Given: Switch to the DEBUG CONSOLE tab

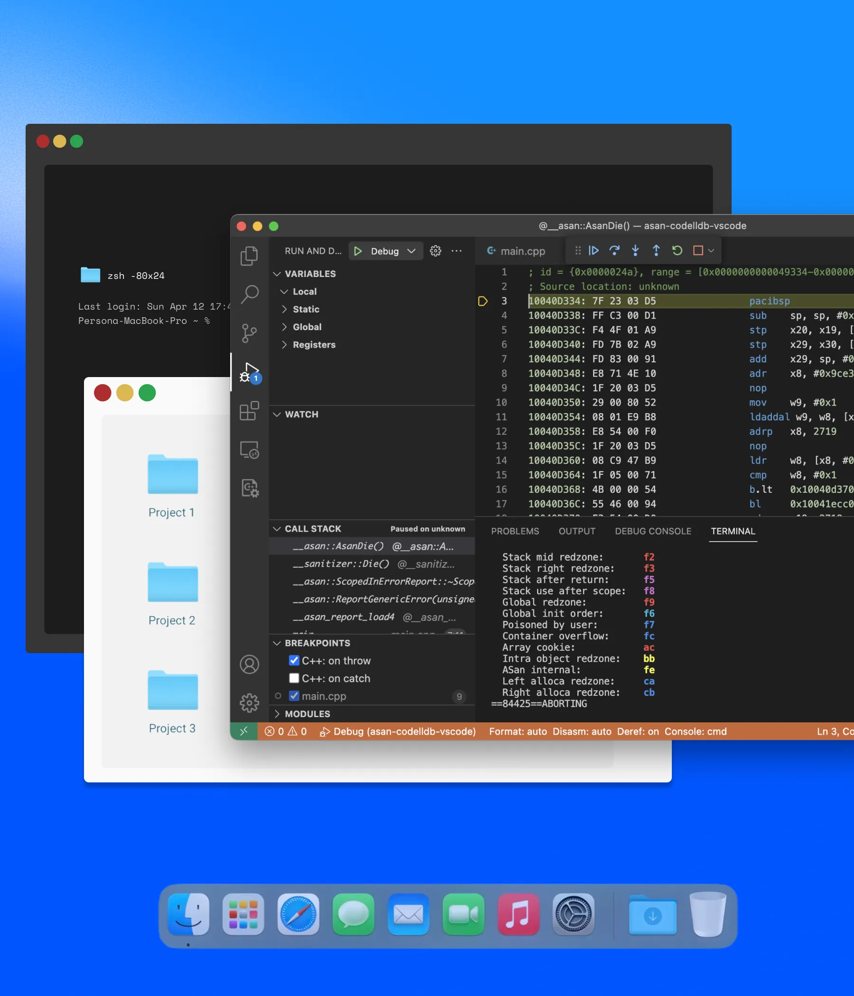Looking at the screenshot, I should coord(652,531).
